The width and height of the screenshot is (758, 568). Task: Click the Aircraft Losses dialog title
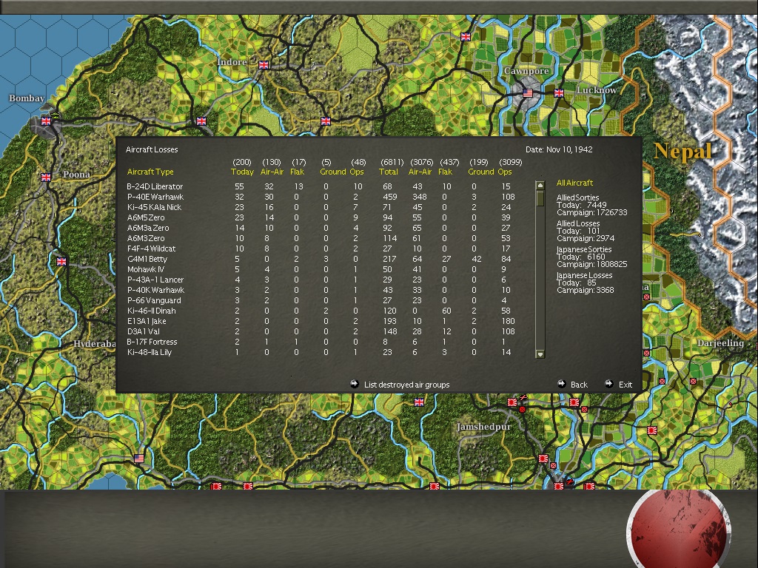152,149
